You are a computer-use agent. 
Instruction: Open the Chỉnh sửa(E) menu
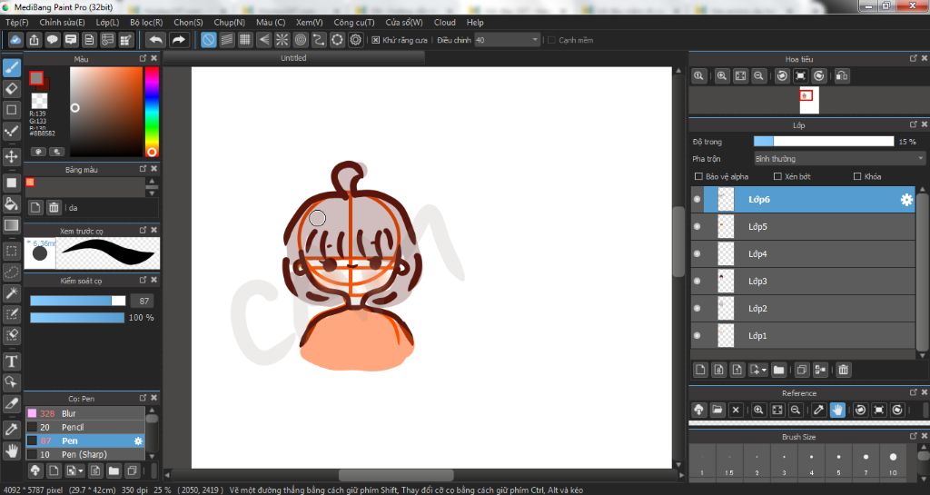[62, 23]
